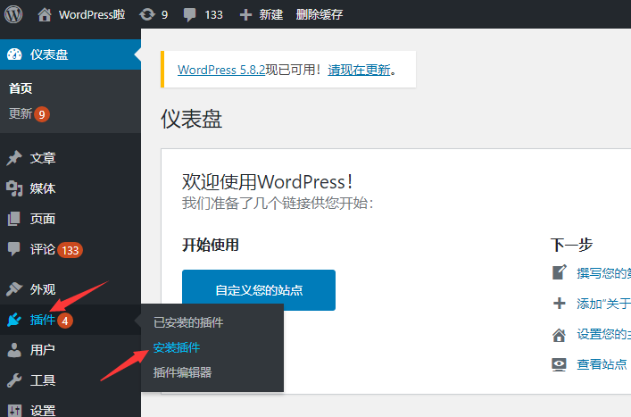Select 插件编辑器 in plugins flyout
This screenshot has height=417, width=631.
(182, 372)
